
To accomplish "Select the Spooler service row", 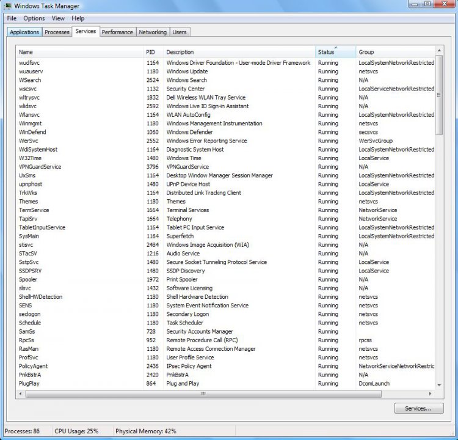I will pos(225,279).
